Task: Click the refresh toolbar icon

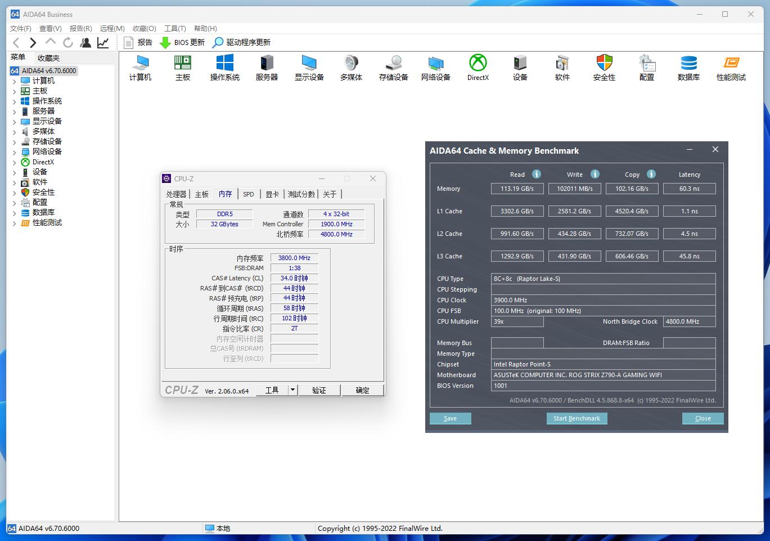Action: pos(68,42)
